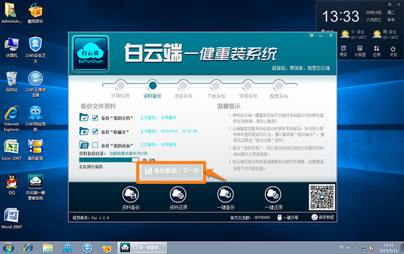Open the Windows Start button
Image resolution: width=404 pixels, height=254 pixels.
point(8,248)
